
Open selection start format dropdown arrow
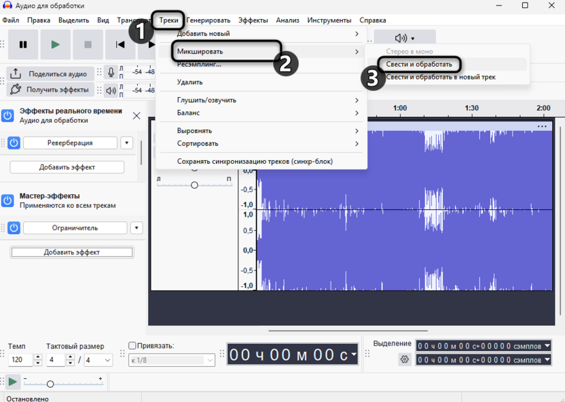tap(547, 346)
